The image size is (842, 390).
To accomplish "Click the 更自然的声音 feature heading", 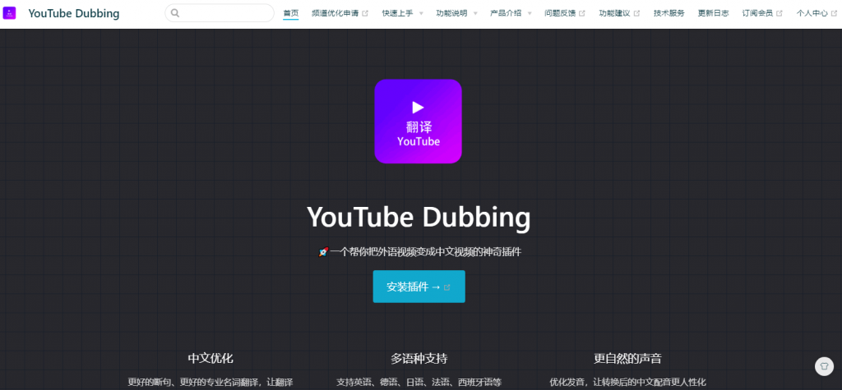I will point(627,358).
